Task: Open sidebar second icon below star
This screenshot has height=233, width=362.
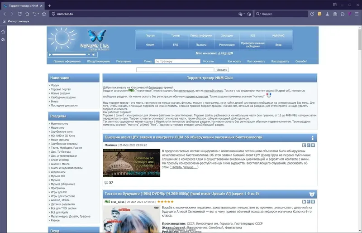Action: (x=3, y=39)
